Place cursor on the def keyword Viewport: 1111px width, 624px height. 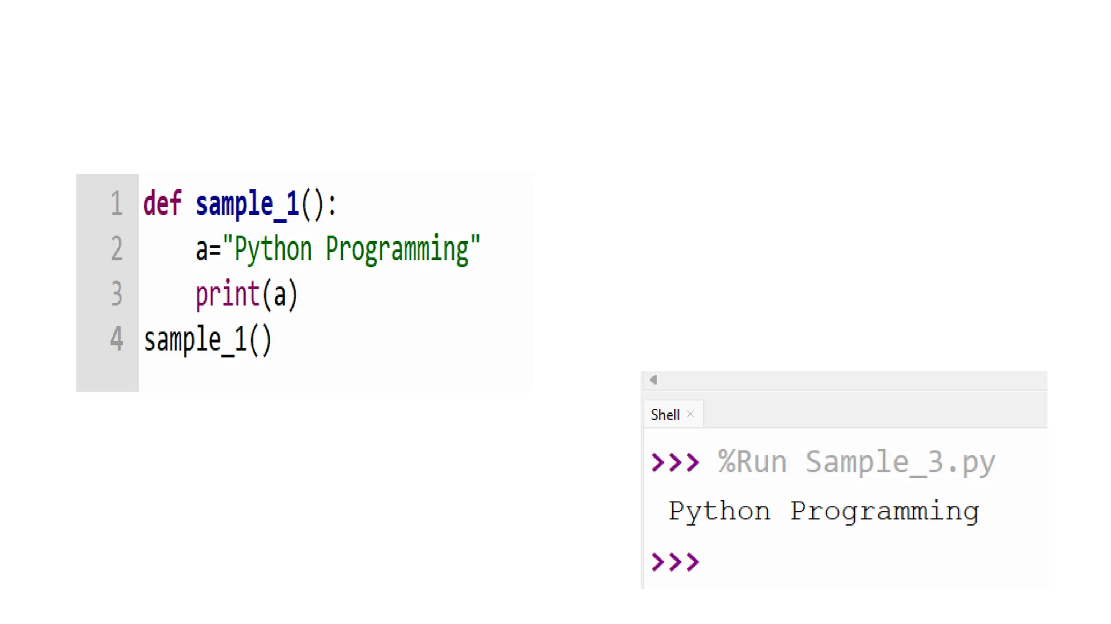pos(162,204)
